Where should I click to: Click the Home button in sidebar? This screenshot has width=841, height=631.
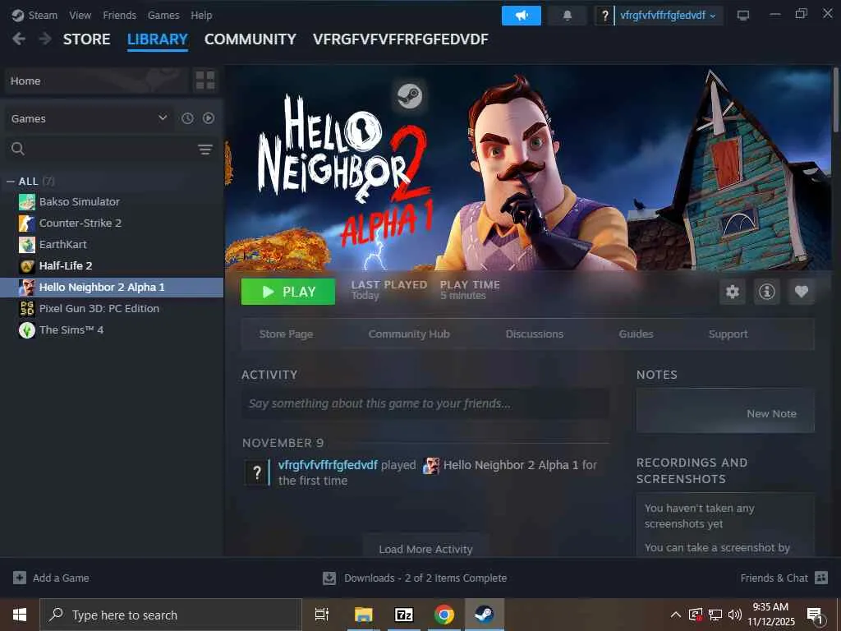click(x=97, y=81)
